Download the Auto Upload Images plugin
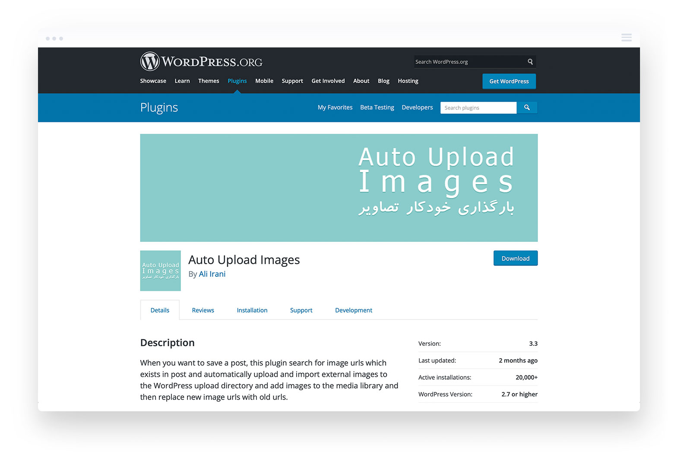This screenshot has height=463, width=678. pos(516,258)
